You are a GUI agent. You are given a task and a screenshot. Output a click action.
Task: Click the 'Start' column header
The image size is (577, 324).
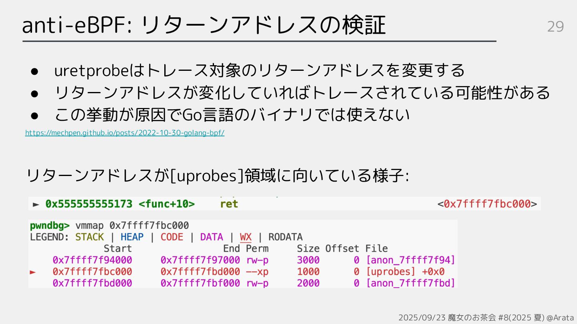point(117,248)
